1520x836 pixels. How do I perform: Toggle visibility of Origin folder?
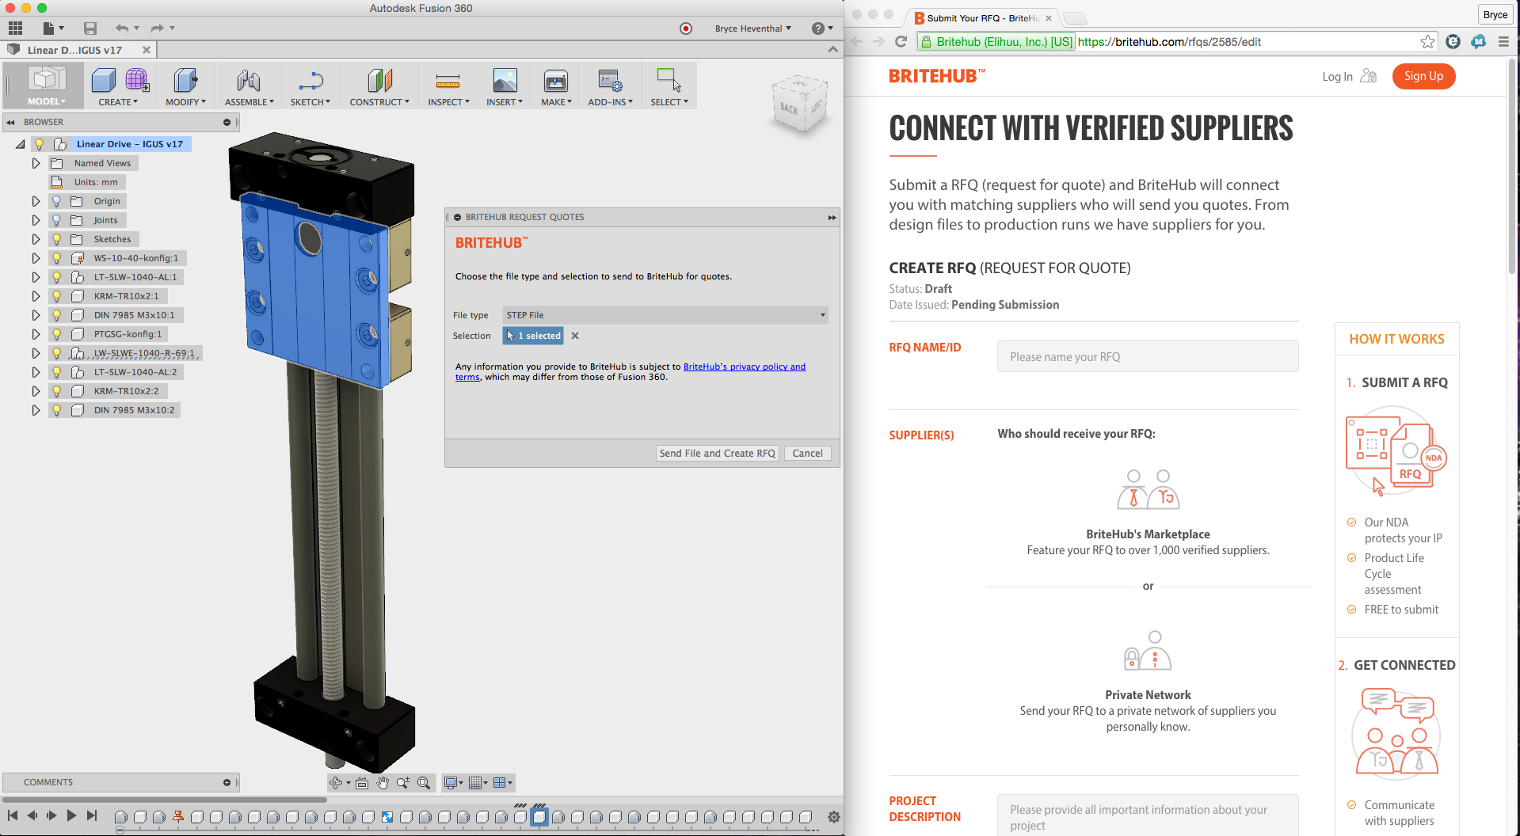[x=56, y=201]
